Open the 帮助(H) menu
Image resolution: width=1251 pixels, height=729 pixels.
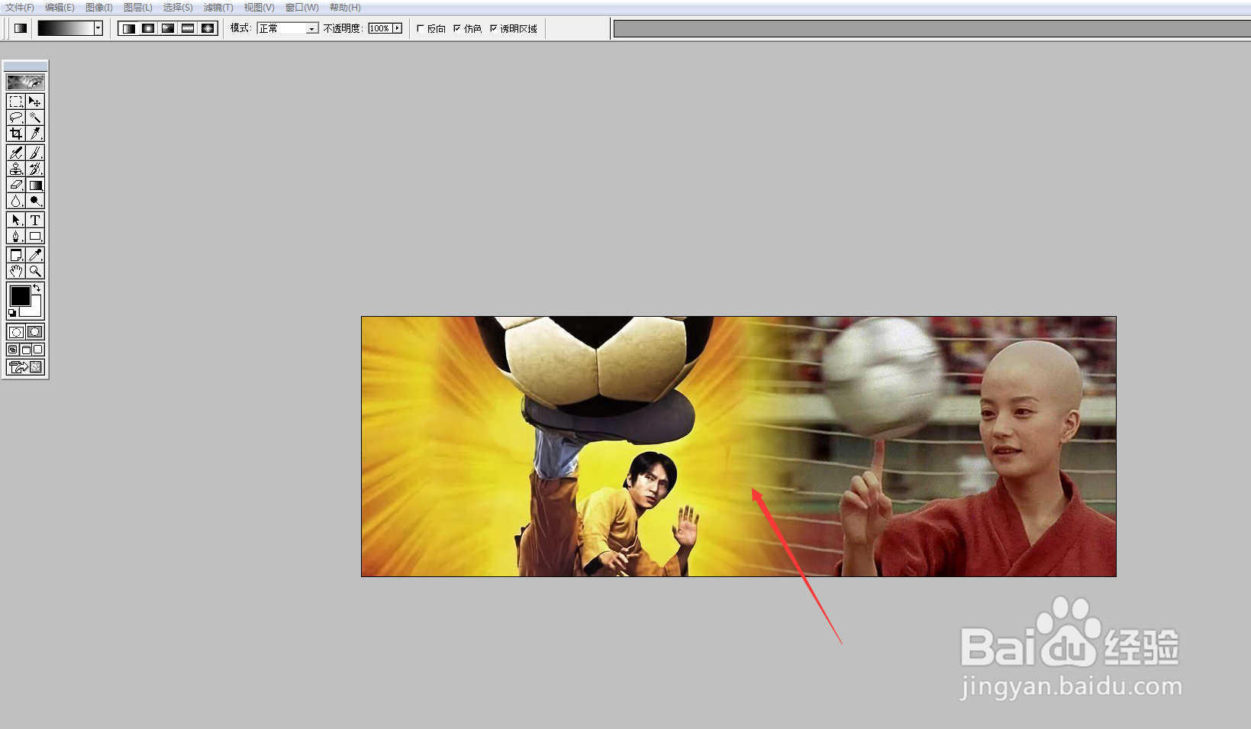pos(345,8)
